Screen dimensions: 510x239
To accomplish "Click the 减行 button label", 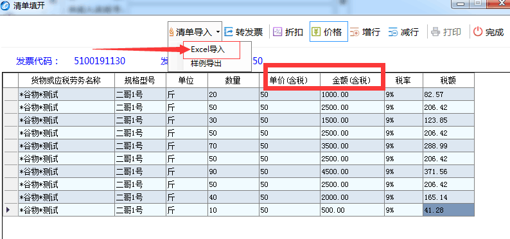I will (x=410, y=32).
